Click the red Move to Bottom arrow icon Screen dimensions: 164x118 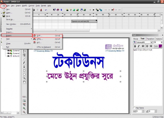click(41, 10)
